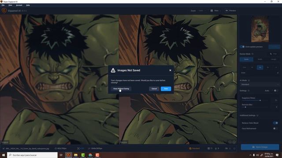Open the AI Mode Standard dropdown
This screenshot has width=282, height=158.
tap(260, 84)
